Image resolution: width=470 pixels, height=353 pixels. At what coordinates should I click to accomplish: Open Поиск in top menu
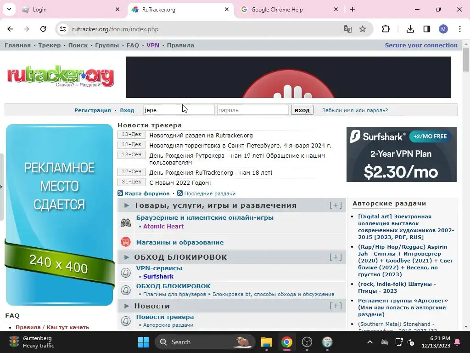click(78, 46)
